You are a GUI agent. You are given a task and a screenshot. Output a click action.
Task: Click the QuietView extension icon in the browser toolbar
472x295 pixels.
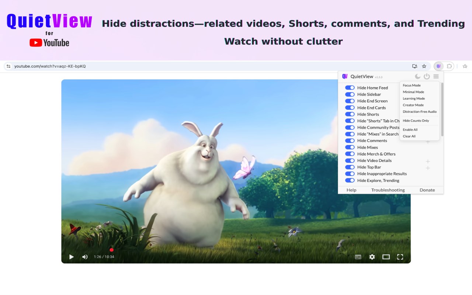pos(438,66)
